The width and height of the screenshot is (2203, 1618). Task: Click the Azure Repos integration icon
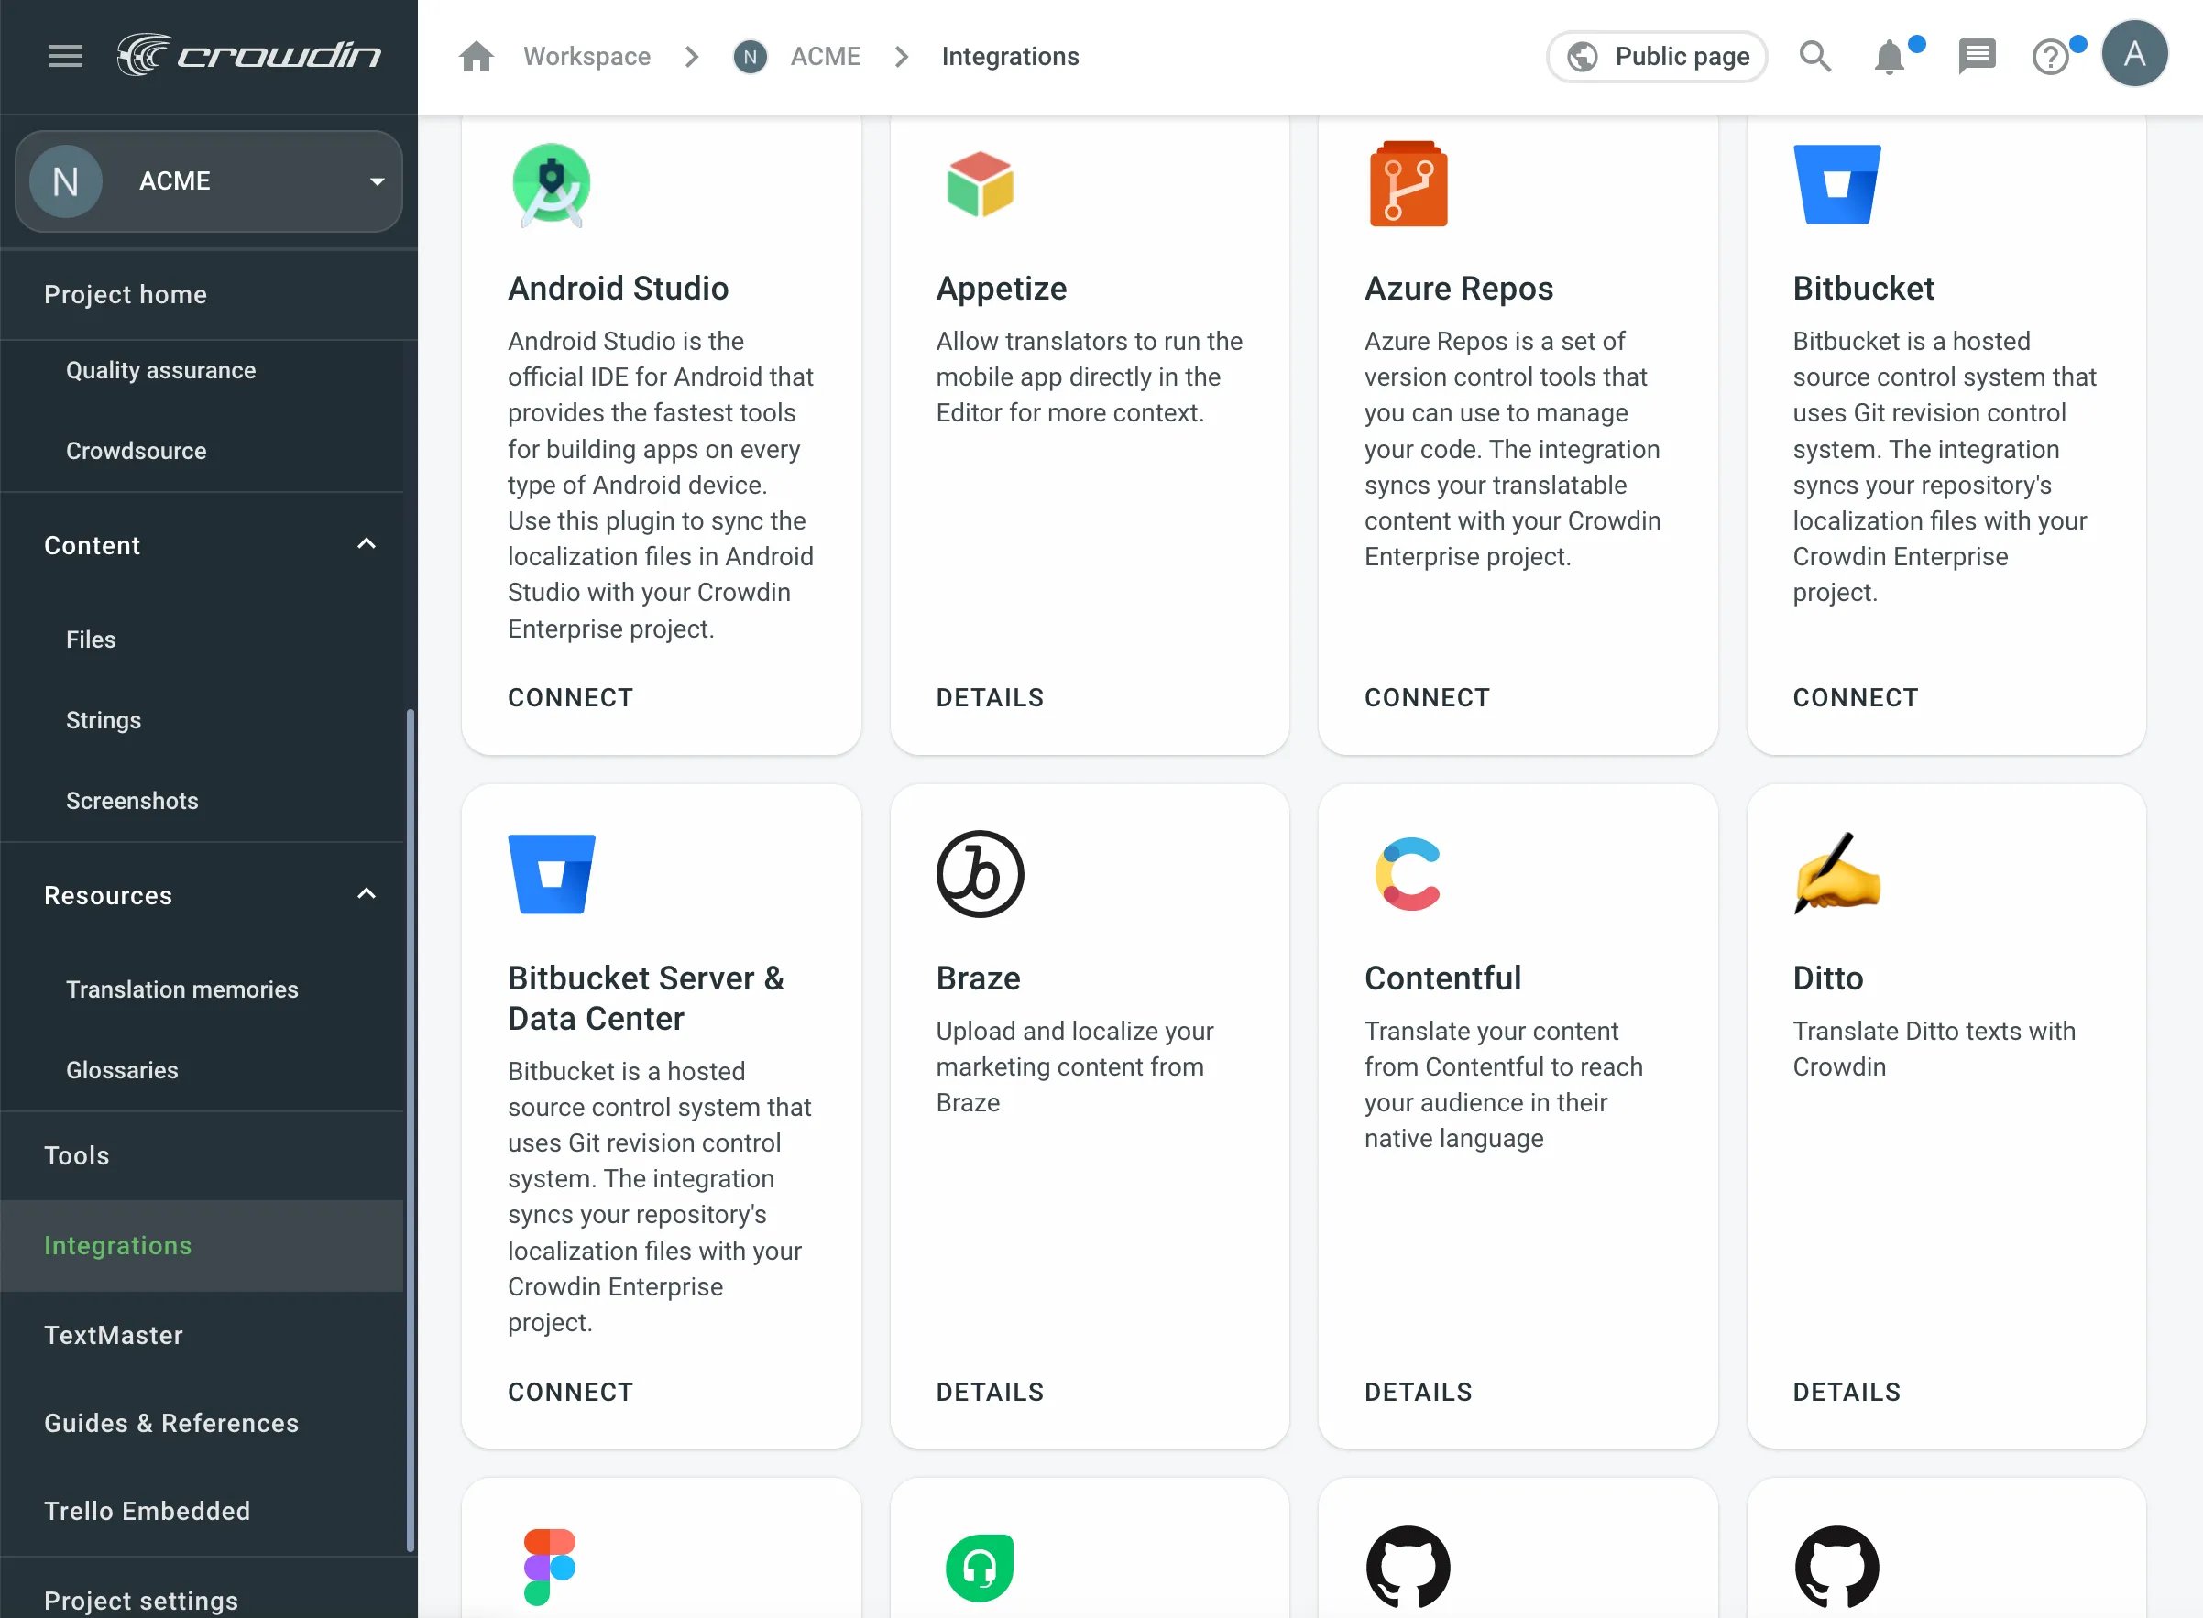click(1409, 183)
